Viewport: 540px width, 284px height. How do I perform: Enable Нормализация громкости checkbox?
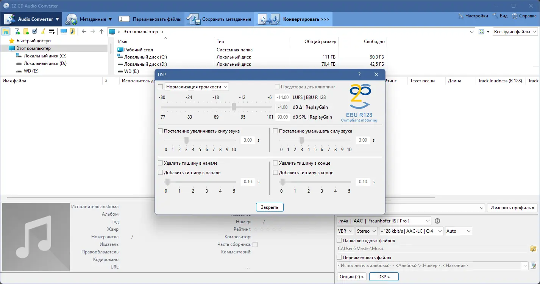160,86
